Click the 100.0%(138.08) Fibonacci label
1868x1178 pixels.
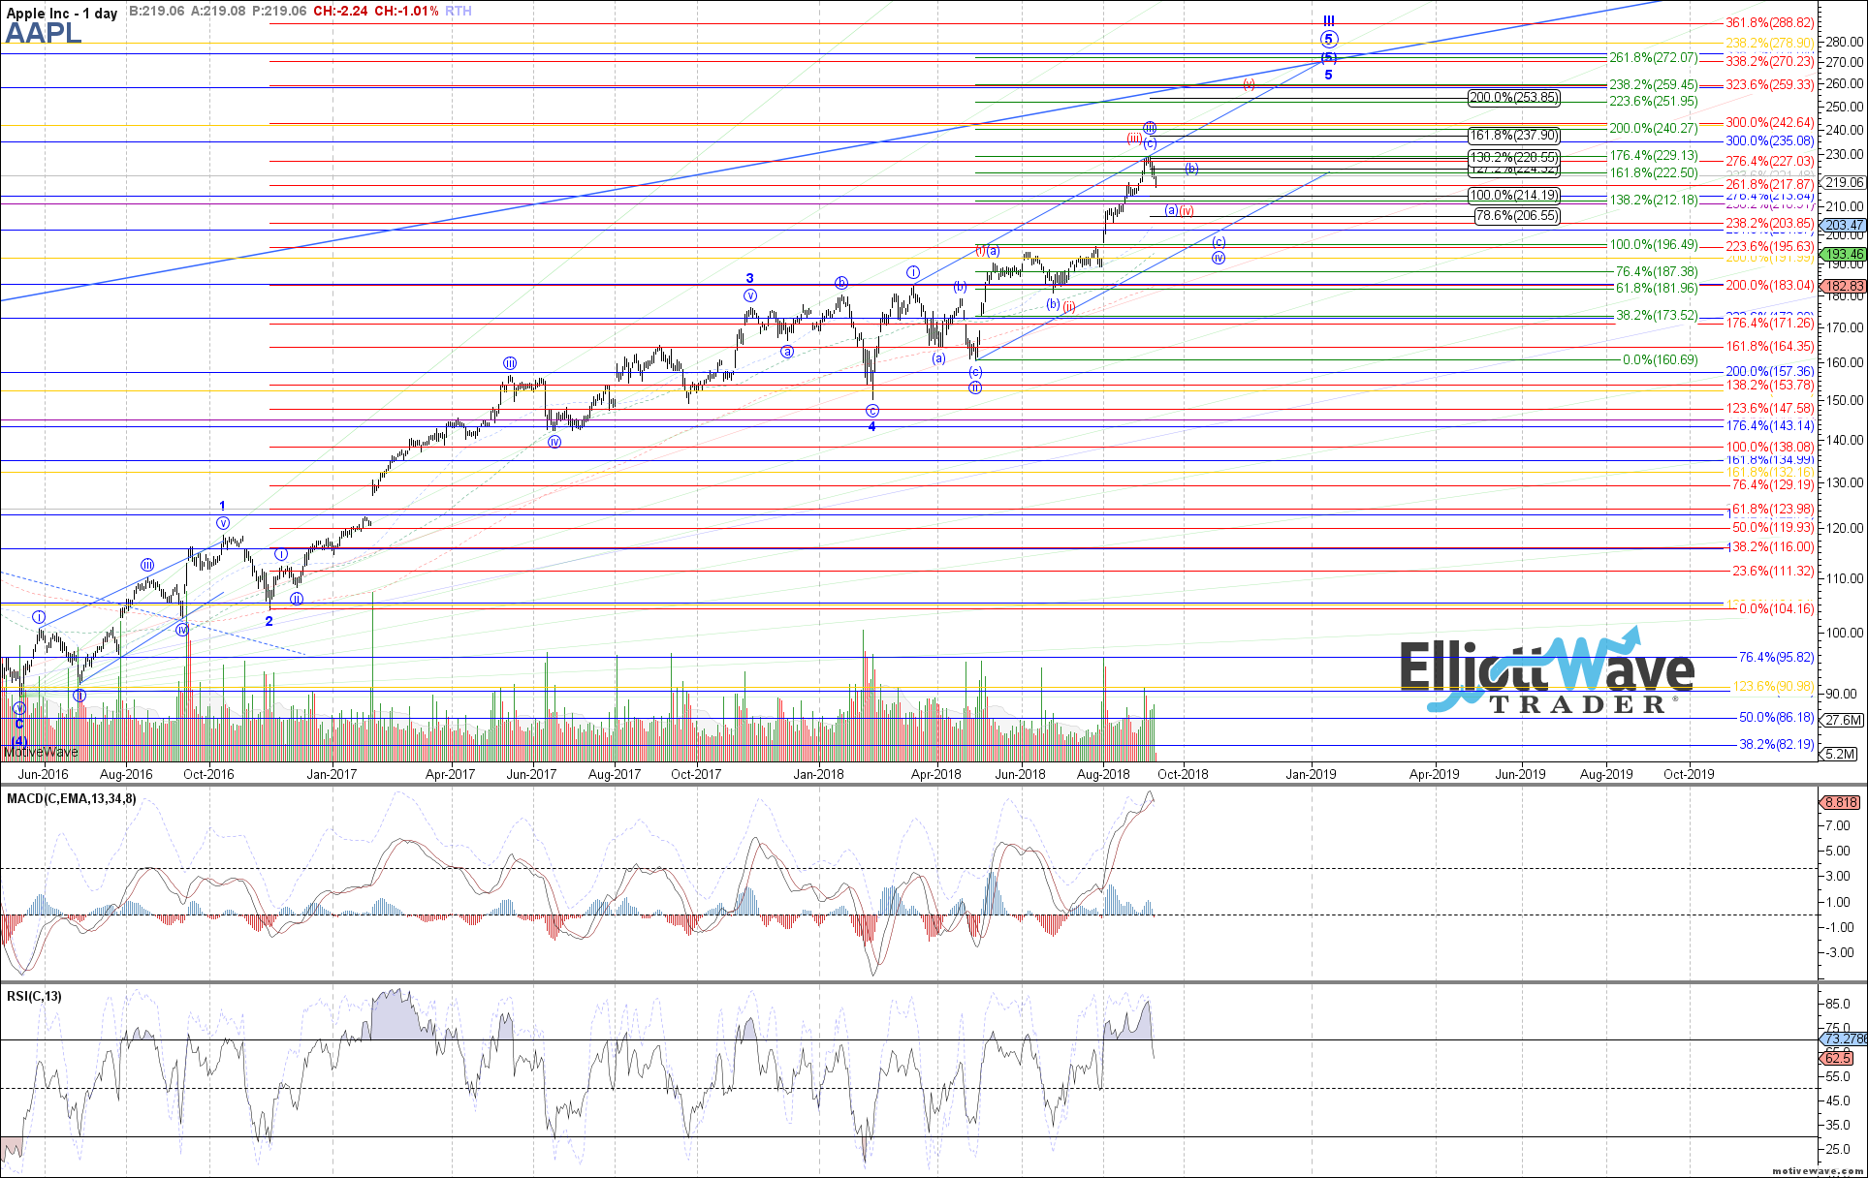tap(1769, 448)
